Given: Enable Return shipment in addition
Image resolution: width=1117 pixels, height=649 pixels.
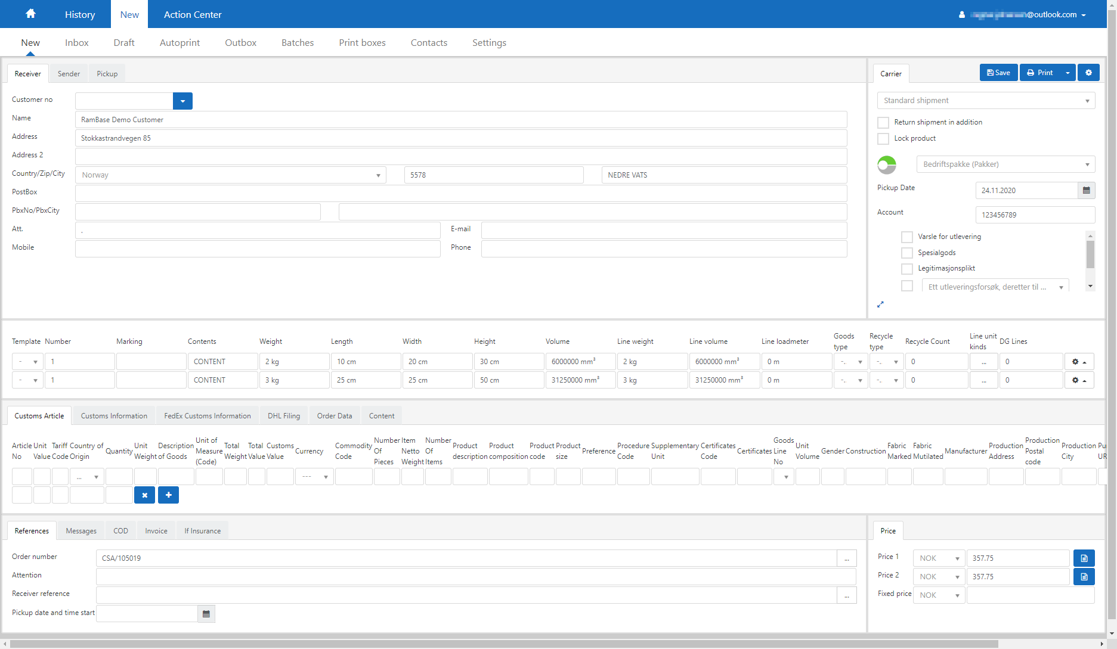Looking at the screenshot, I should (883, 123).
